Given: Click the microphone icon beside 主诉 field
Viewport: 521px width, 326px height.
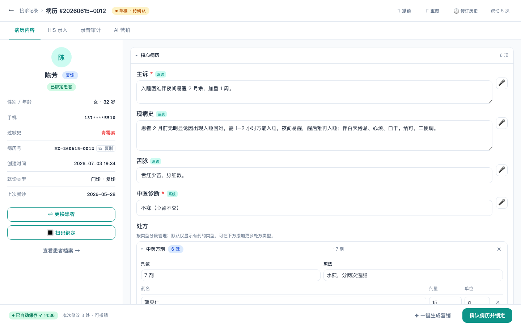Looking at the screenshot, I should click(502, 83).
